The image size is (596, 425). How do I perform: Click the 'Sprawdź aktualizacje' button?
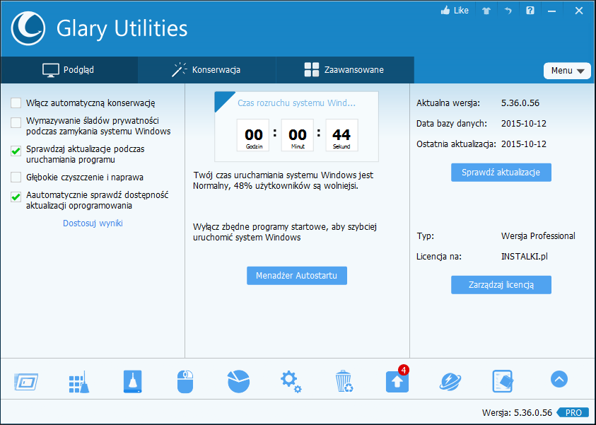coord(501,172)
